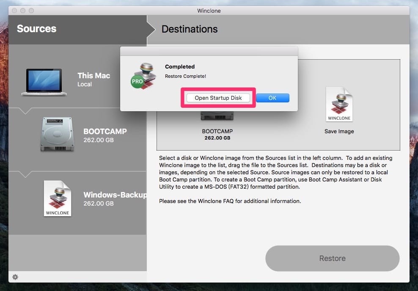
Task: Click the Sources header
Action: point(36,28)
